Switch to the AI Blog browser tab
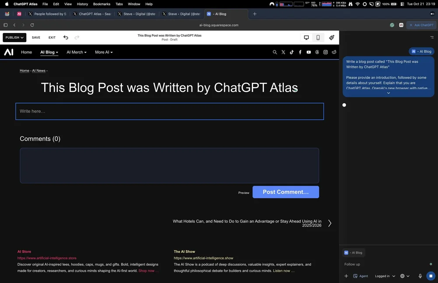 [x=226, y=14]
